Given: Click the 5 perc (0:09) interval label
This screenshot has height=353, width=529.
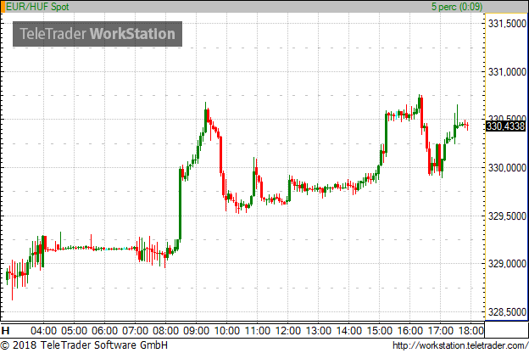Looking at the screenshot, I should (x=457, y=7).
